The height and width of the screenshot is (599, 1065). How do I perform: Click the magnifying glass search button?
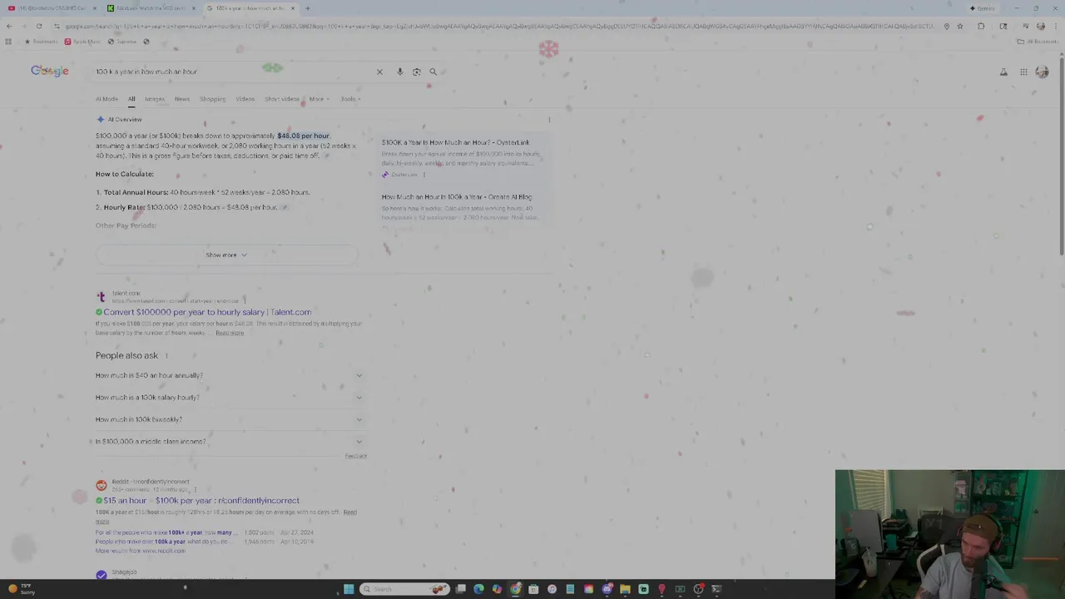pos(433,72)
